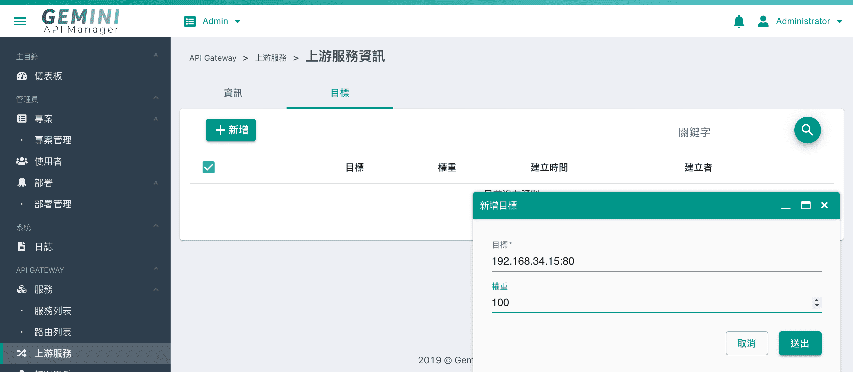Toggle the select-all checkbox in table header
The width and height of the screenshot is (853, 372).
[x=209, y=167]
